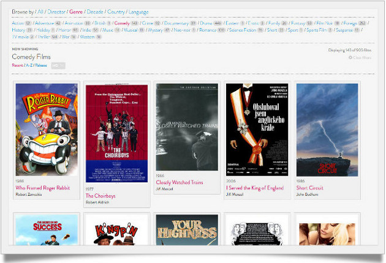
Task: Click The Choirboys title link
Action: click(x=100, y=196)
